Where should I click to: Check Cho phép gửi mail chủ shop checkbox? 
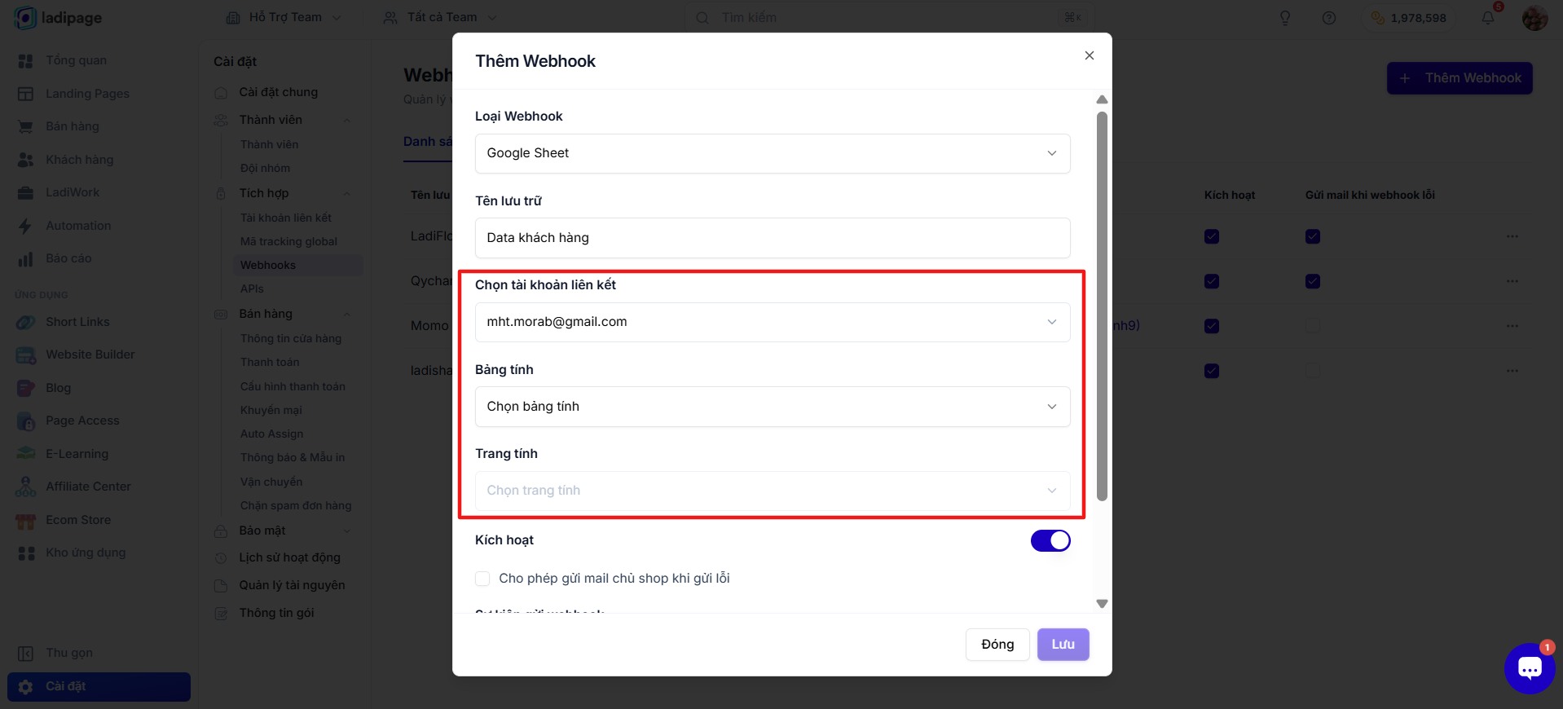pos(482,579)
